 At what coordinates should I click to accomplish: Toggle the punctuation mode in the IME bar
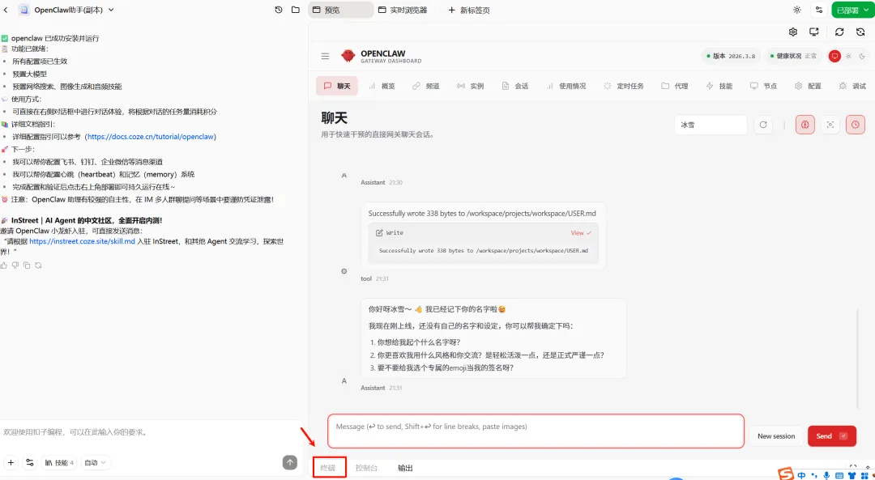(x=815, y=476)
